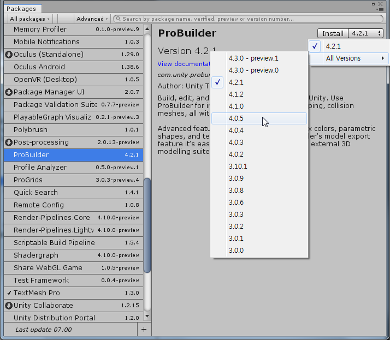Select the Shadergraph package
The width and height of the screenshot is (390, 340).
pyautogui.click(x=73, y=255)
